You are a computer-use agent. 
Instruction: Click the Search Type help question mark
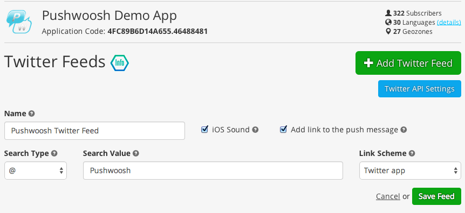[54, 153]
